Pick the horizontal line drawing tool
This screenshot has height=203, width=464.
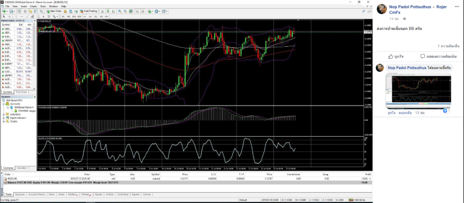tap(22, 16)
